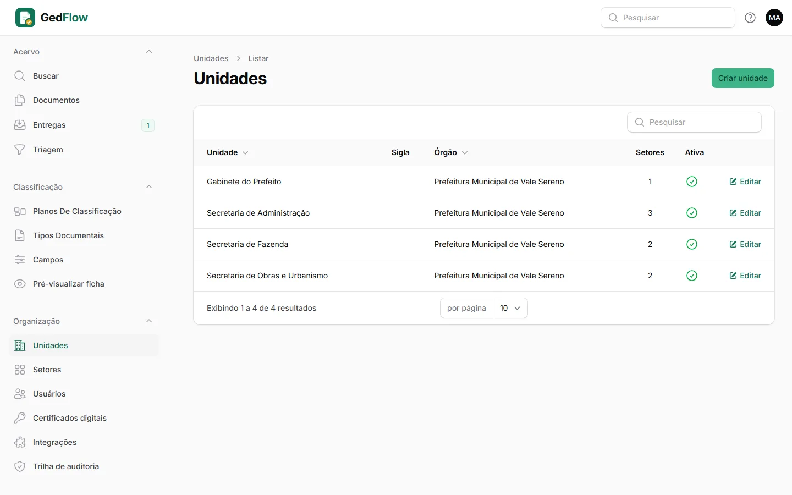Click the Pré-visualizar ficha eye icon

point(20,284)
